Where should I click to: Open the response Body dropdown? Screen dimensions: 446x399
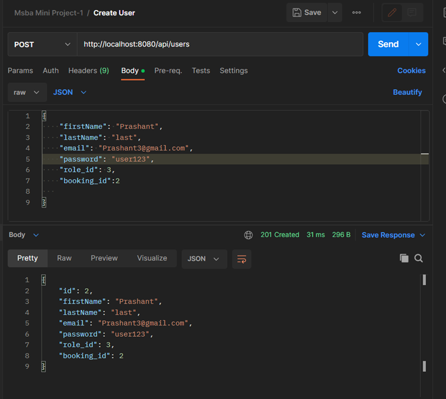(x=24, y=235)
